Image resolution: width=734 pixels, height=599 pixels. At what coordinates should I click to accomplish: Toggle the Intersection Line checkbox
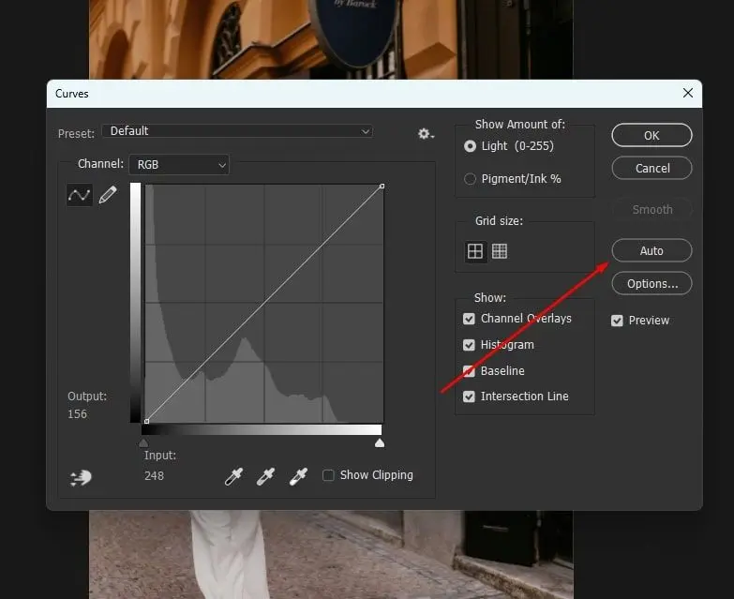coord(469,397)
